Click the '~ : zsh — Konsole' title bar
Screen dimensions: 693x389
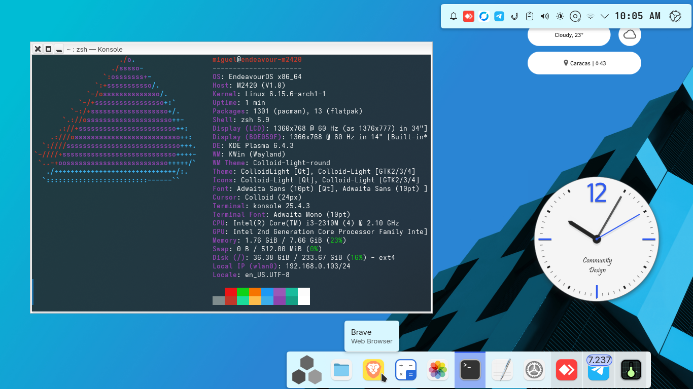[x=231, y=49]
